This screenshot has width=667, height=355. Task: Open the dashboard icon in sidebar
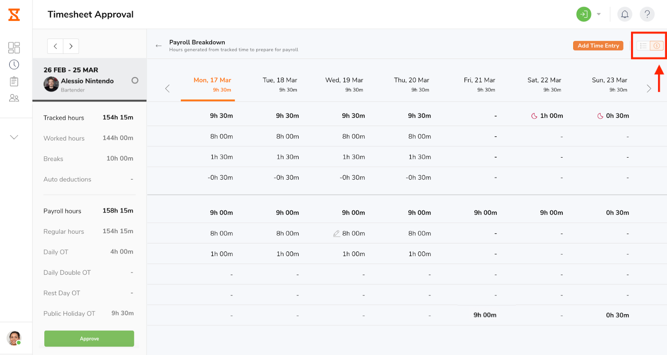click(14, 48)
